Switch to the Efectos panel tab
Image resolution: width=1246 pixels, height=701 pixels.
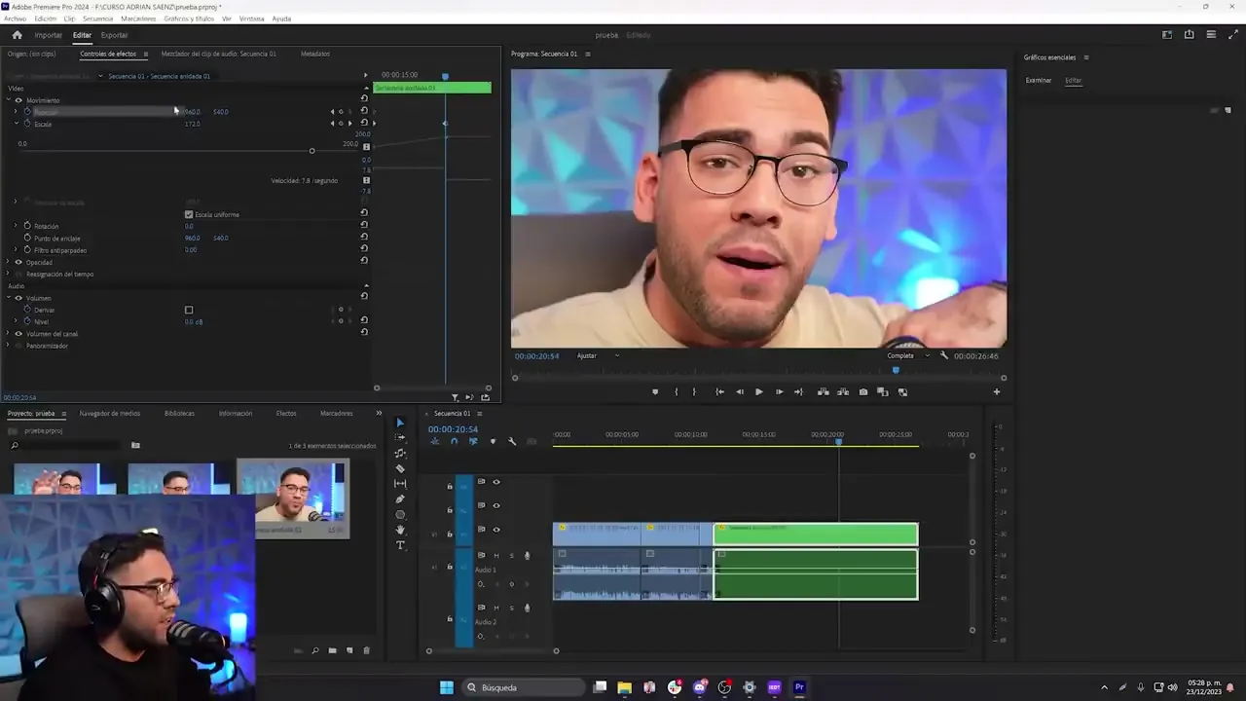(x=286, y=413)
